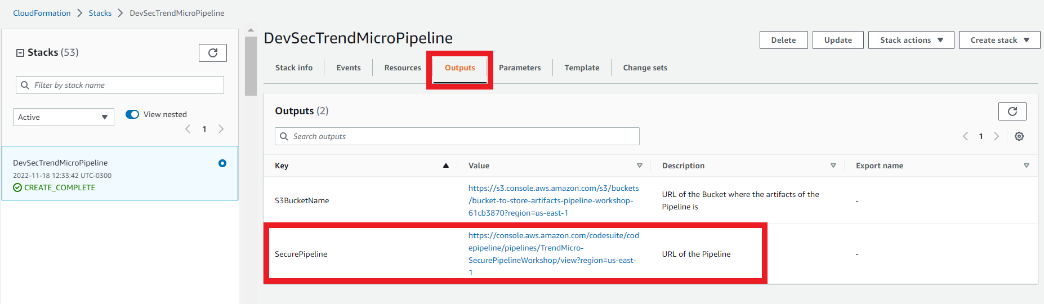1044x304 pixels.
Task: Go to previous page of outputs
Action: coord(965,136)
